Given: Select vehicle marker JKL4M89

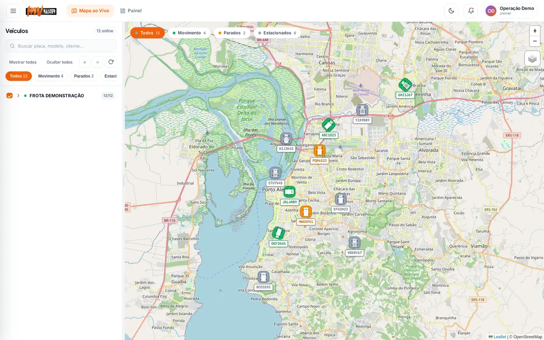Looking at the screenshot, I should tap(290, 192).
